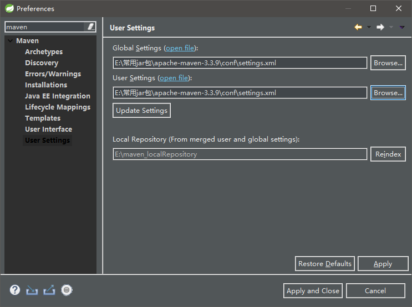Screen dimensions: 412x307
Task: Open the Discovery preference page
Action: [x=42, y=63]
